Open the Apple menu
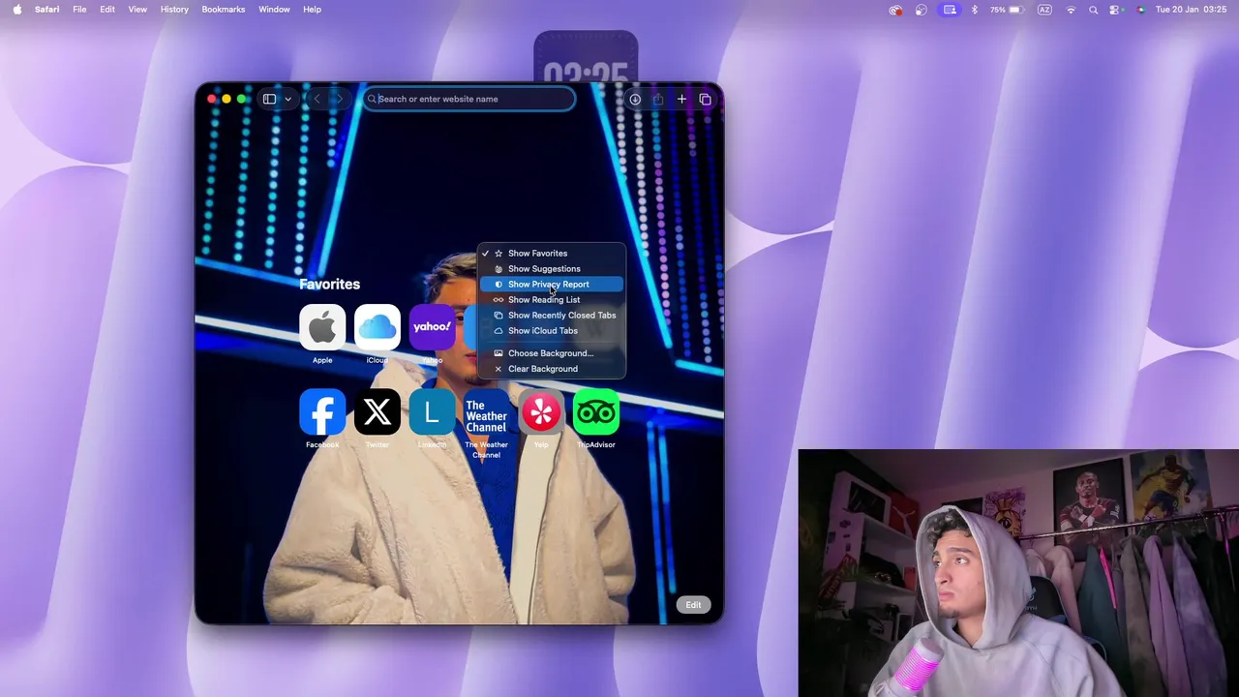 17,10
